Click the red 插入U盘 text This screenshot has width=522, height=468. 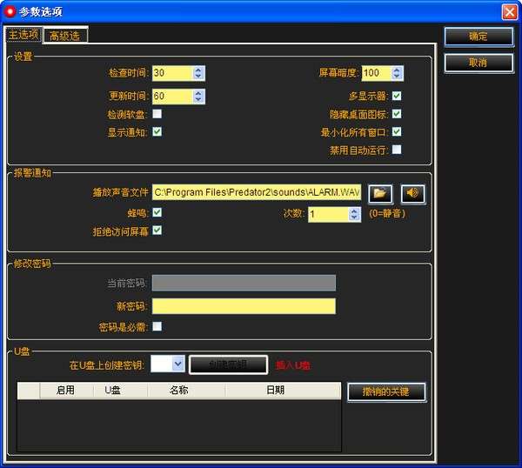coord(293,365)
